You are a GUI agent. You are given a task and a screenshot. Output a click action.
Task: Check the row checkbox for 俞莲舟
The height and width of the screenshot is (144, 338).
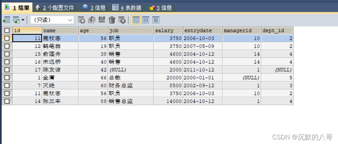7,54
